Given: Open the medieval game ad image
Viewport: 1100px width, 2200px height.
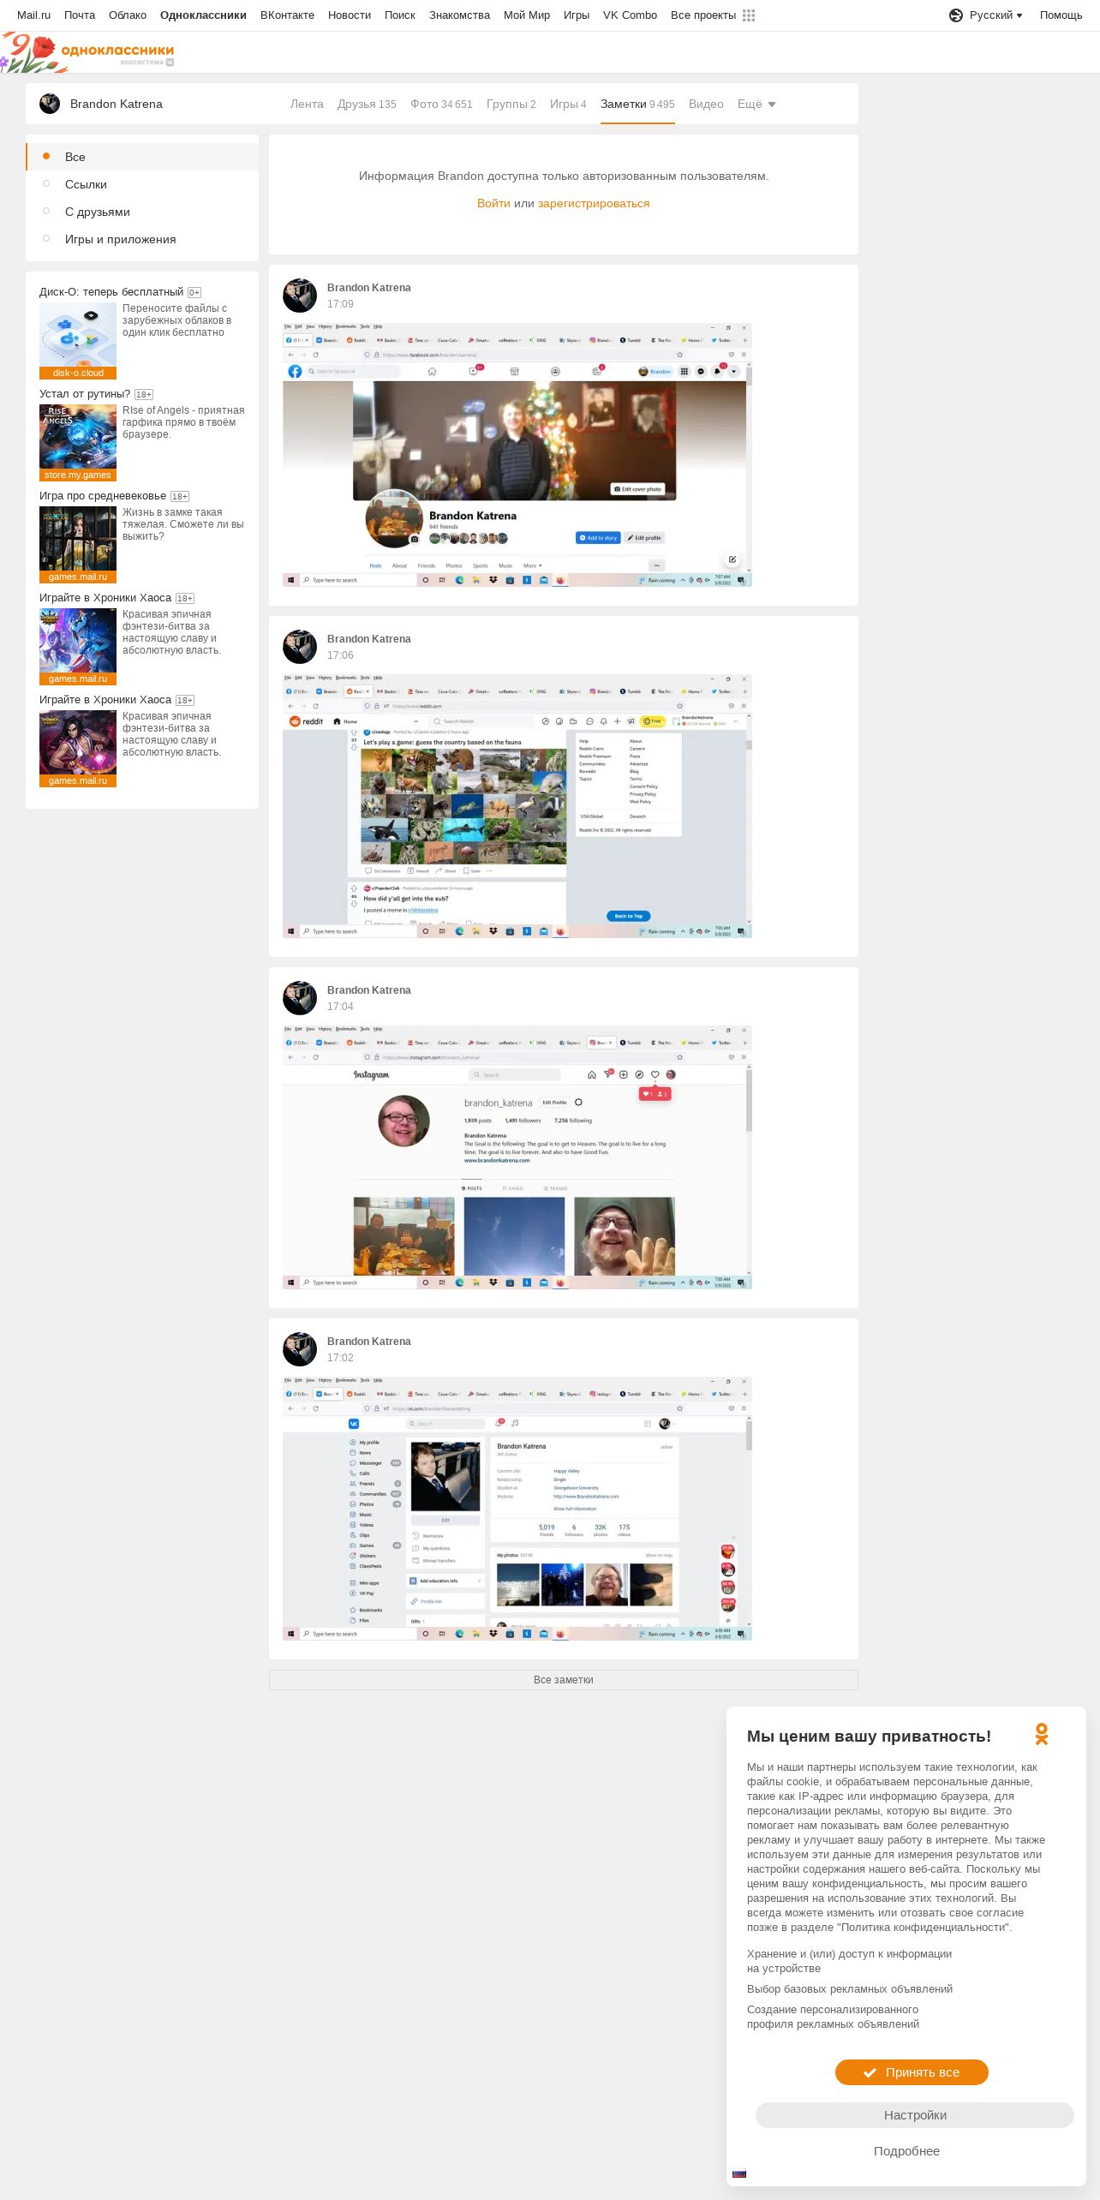Looking at the screenshot, I should pos(78,544).
